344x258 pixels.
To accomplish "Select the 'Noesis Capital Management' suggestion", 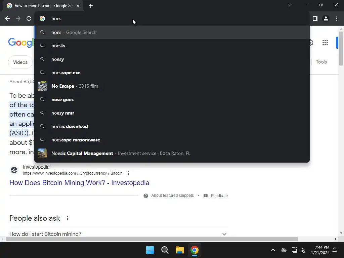I will click(x=172, y=153).
